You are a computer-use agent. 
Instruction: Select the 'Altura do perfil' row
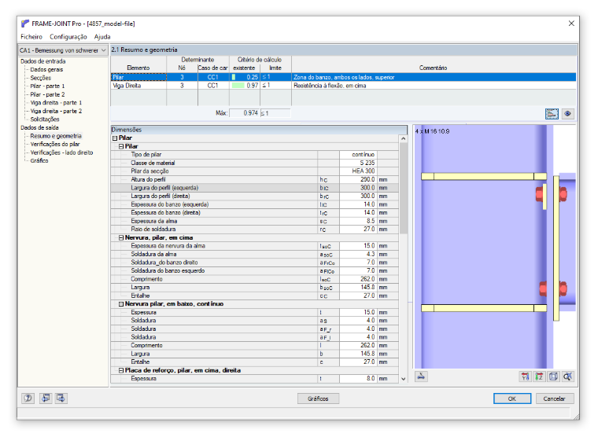pyautogui.click(x=255, y=179)
